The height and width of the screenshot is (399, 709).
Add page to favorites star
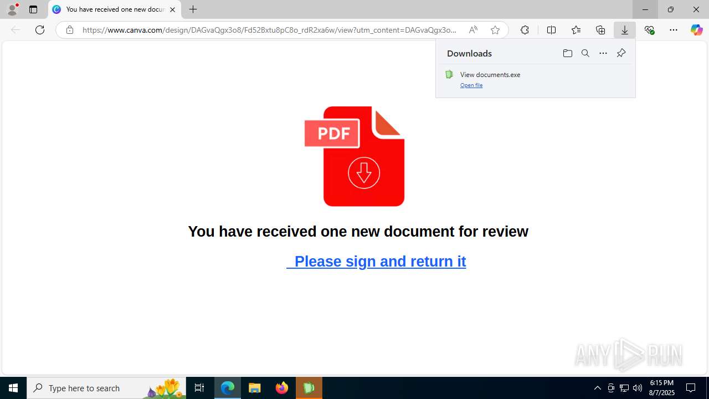(x=495, y=30)
